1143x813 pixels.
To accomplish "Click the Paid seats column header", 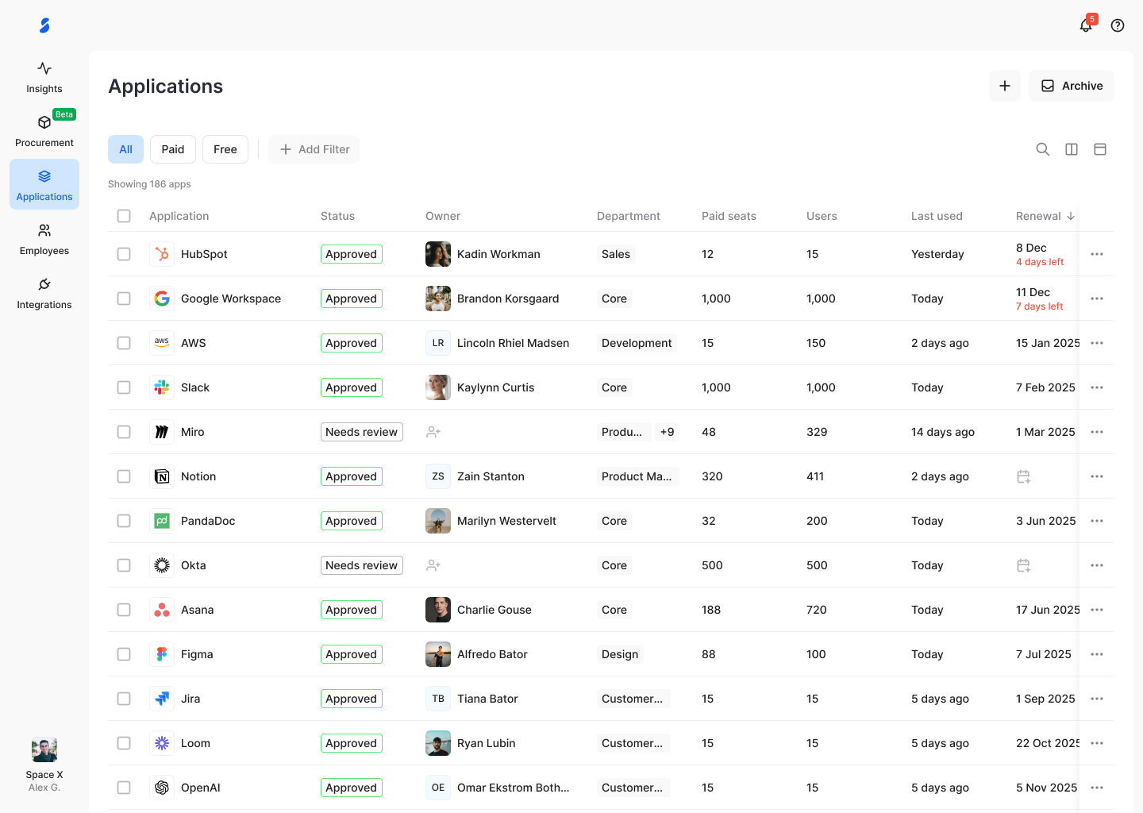I will (729, 216).
